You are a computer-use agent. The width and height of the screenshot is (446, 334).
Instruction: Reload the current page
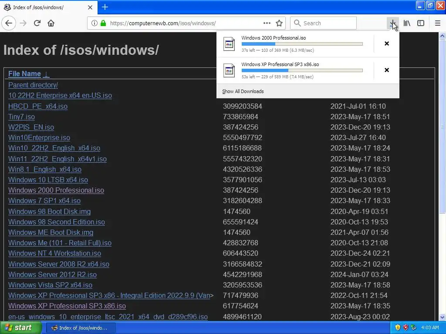click(x=37, y=23)
